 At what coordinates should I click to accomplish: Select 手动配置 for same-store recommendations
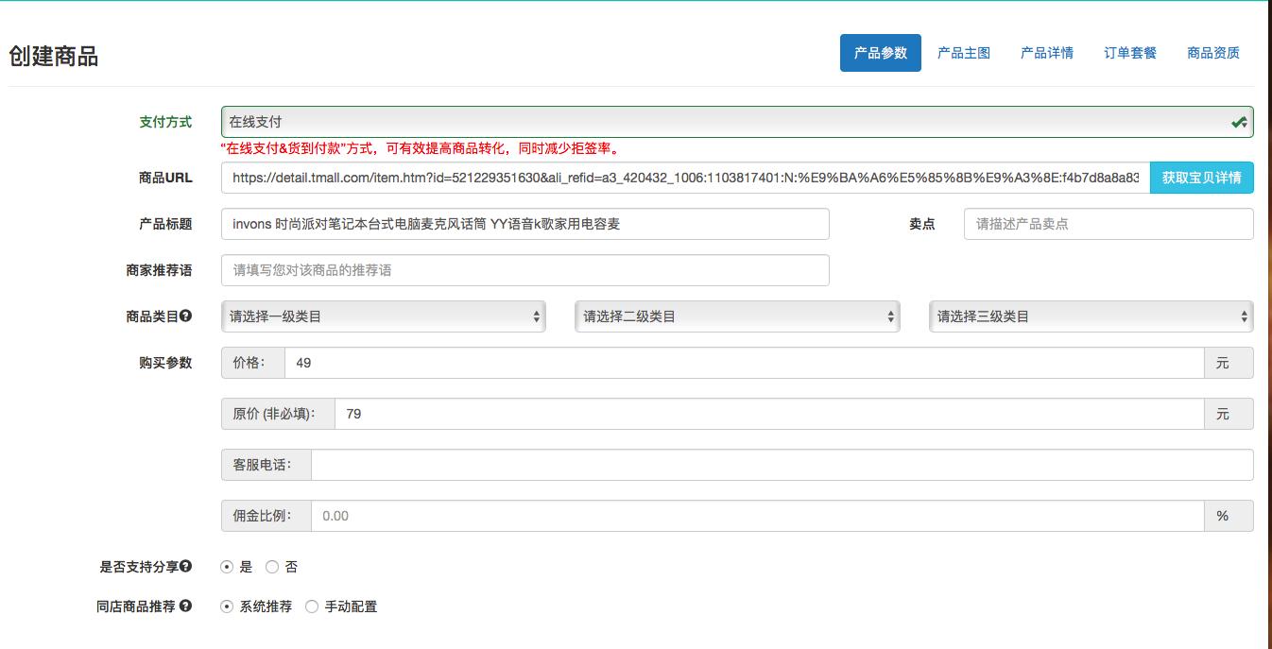pyautogui.click(x=310, y=607)
